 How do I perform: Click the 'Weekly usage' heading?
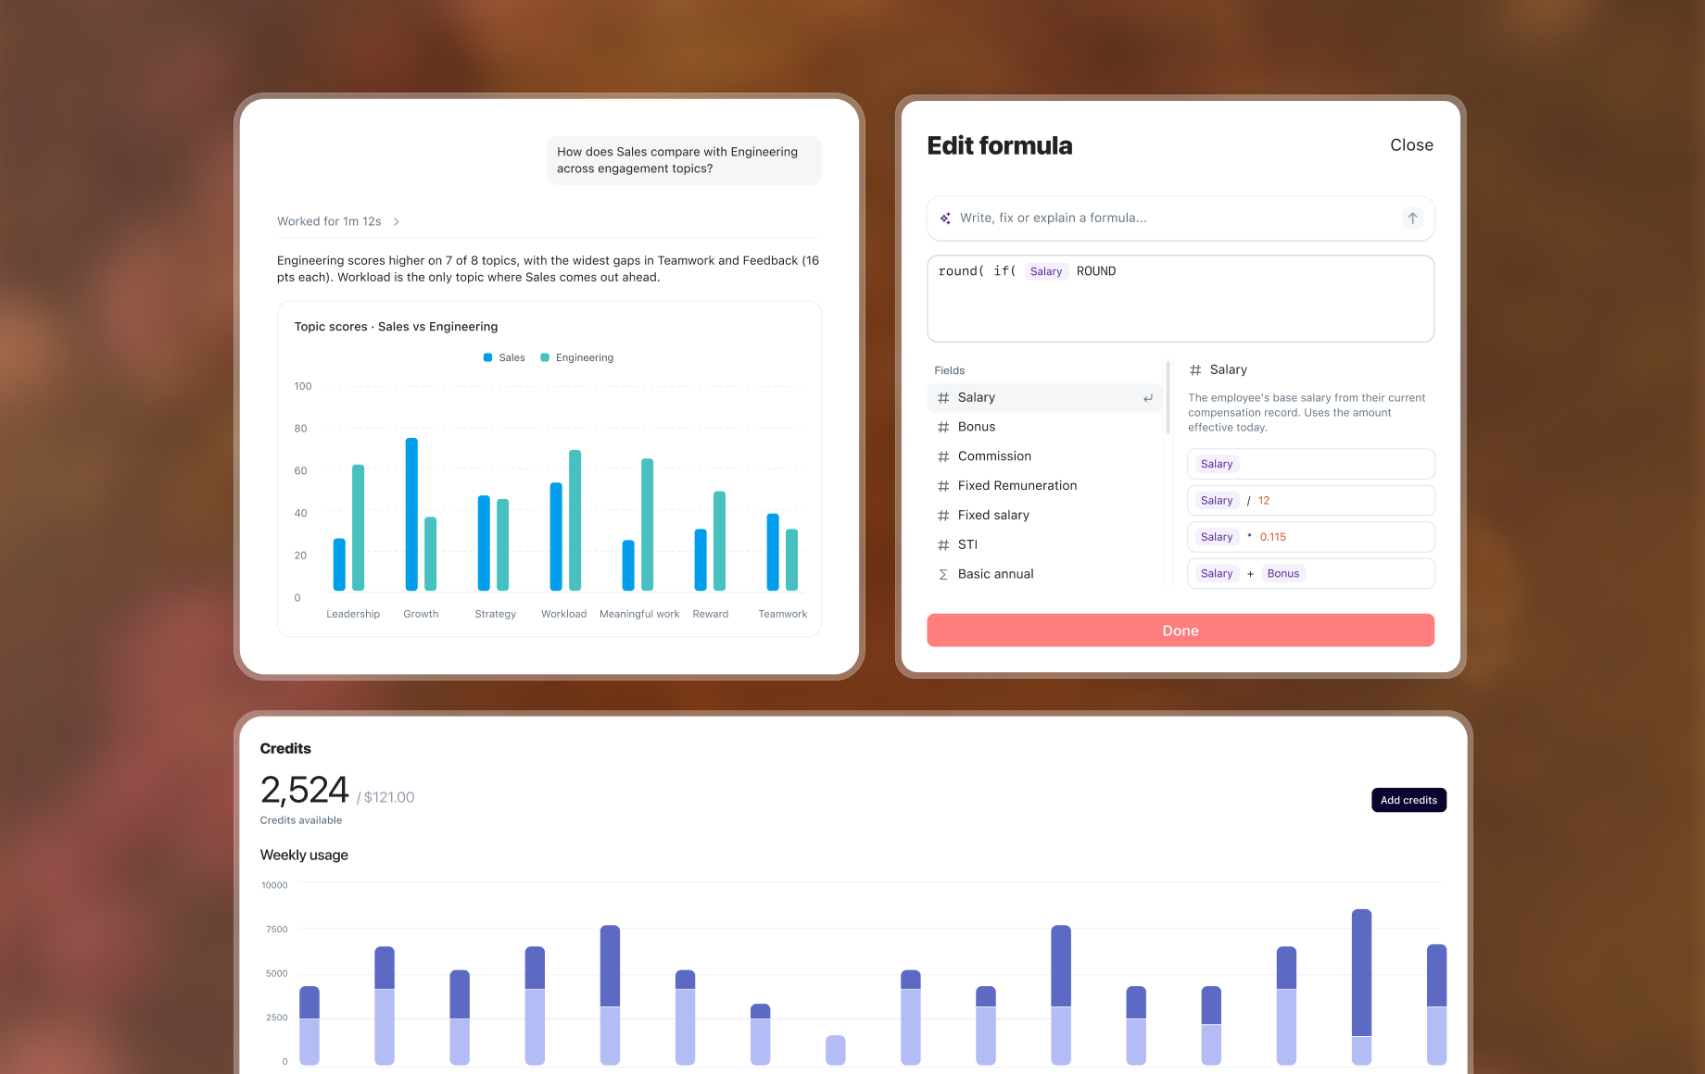pos(304,855)
